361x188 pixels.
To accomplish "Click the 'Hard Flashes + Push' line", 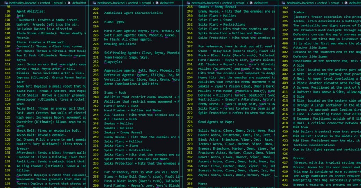I will pos(121,106).
